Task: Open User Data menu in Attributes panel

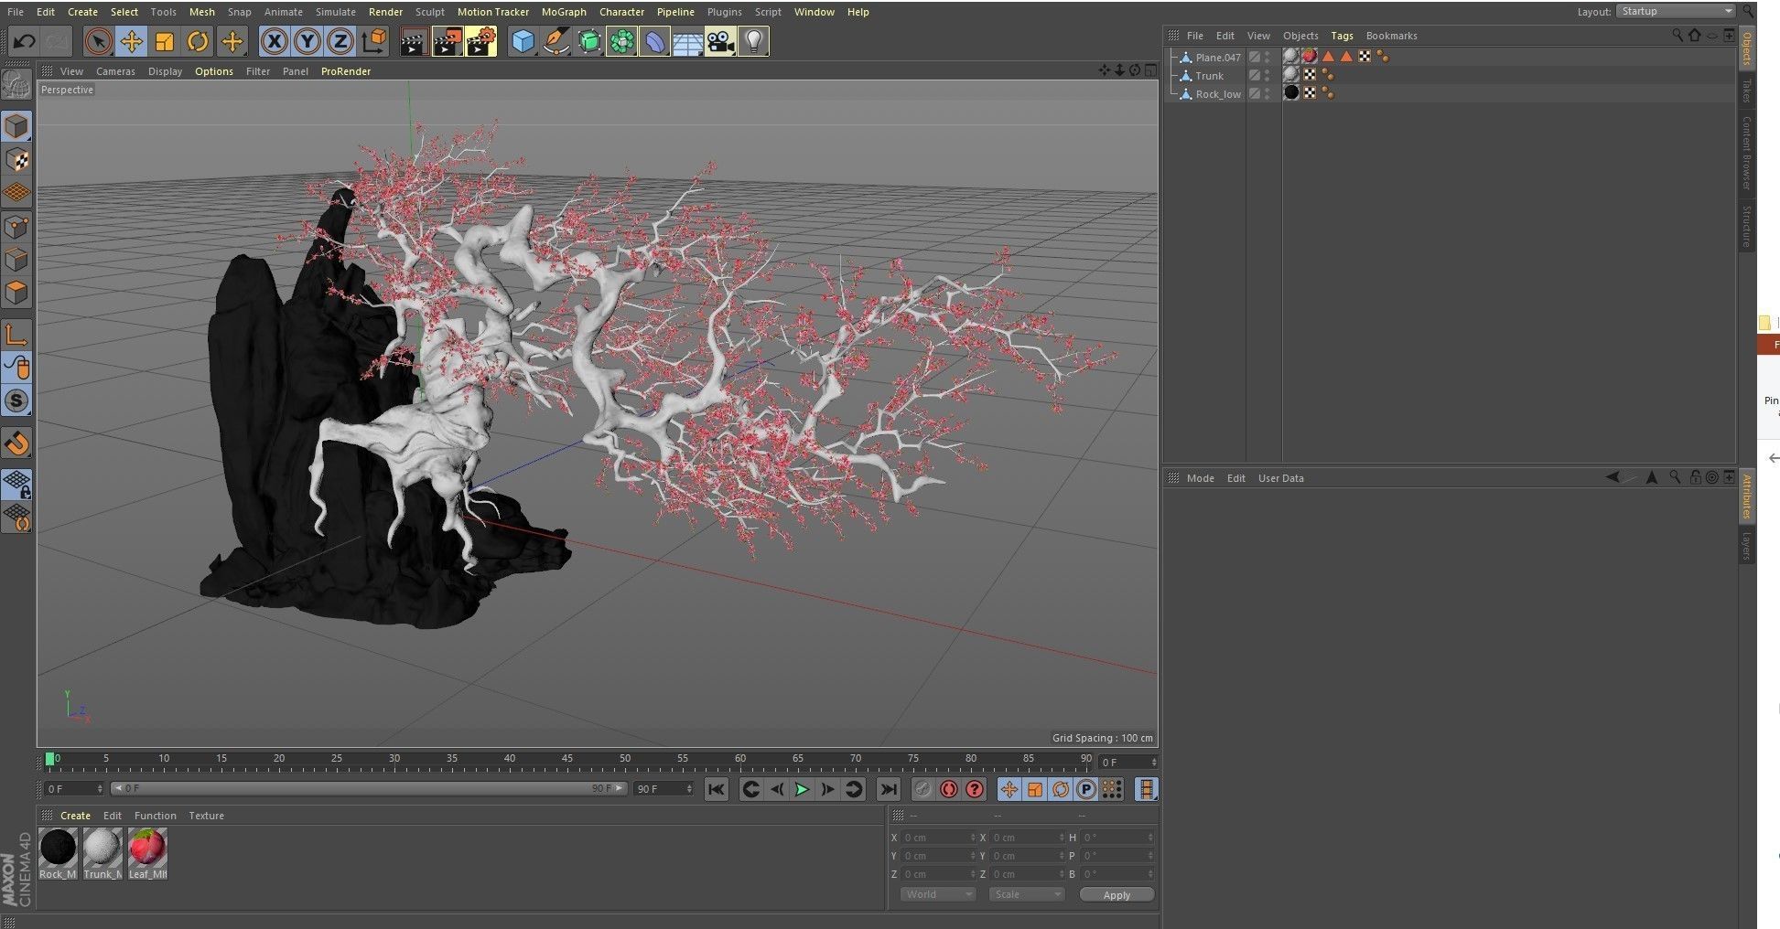Action: pyautogui.click(x=1280, y=478)
